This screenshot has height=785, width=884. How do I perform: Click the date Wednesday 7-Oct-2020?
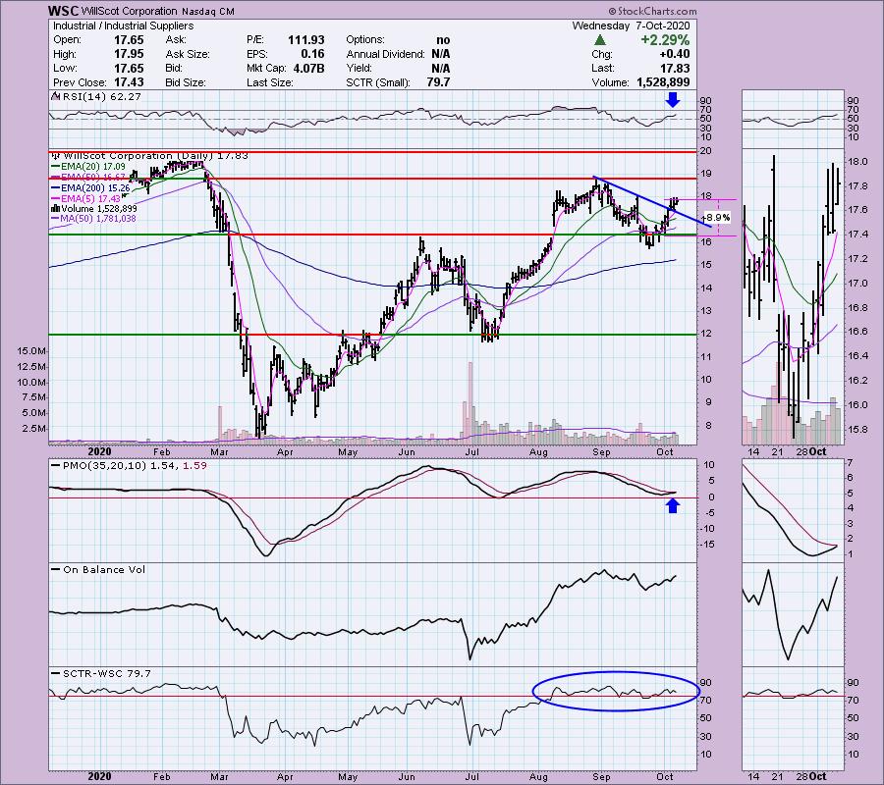pyautogui.click(x=631, y=26)
